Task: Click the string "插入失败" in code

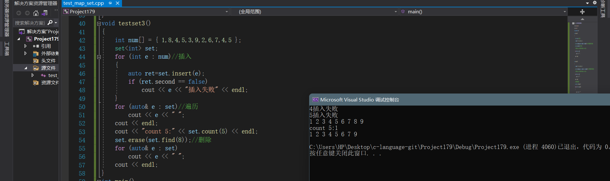Action: pos(201,90)
